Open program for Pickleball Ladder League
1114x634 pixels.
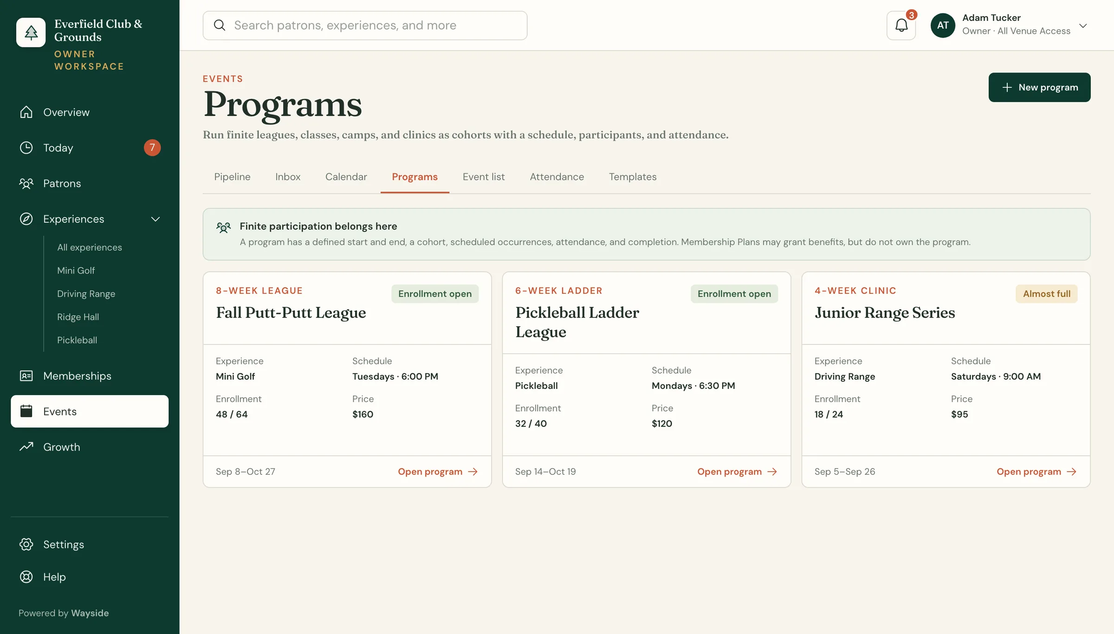tap(737, 472)
